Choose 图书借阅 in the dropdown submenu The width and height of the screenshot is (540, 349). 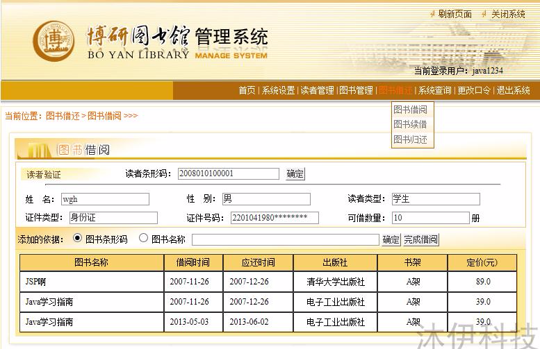[410, 110]
